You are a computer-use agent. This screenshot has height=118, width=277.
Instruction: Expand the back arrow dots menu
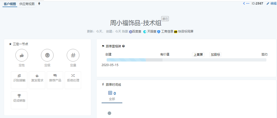246,3
